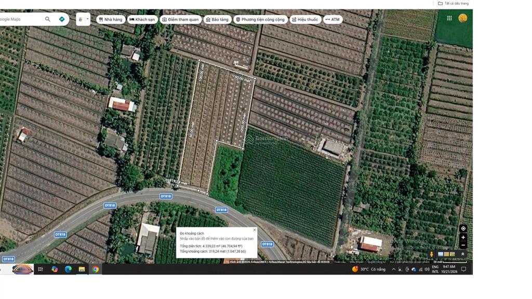Choose the Bảo tàng chip
This screenshot has height=299, width=532.
point(217,20)
